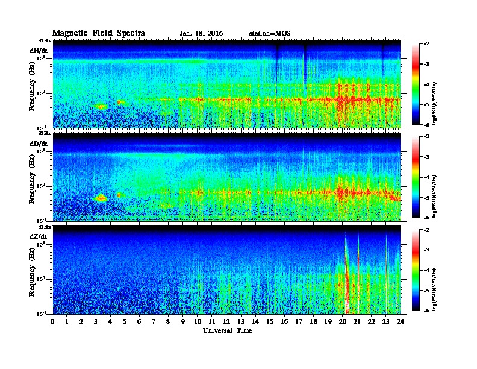Click hour tick label '3' on time axis

96,321
